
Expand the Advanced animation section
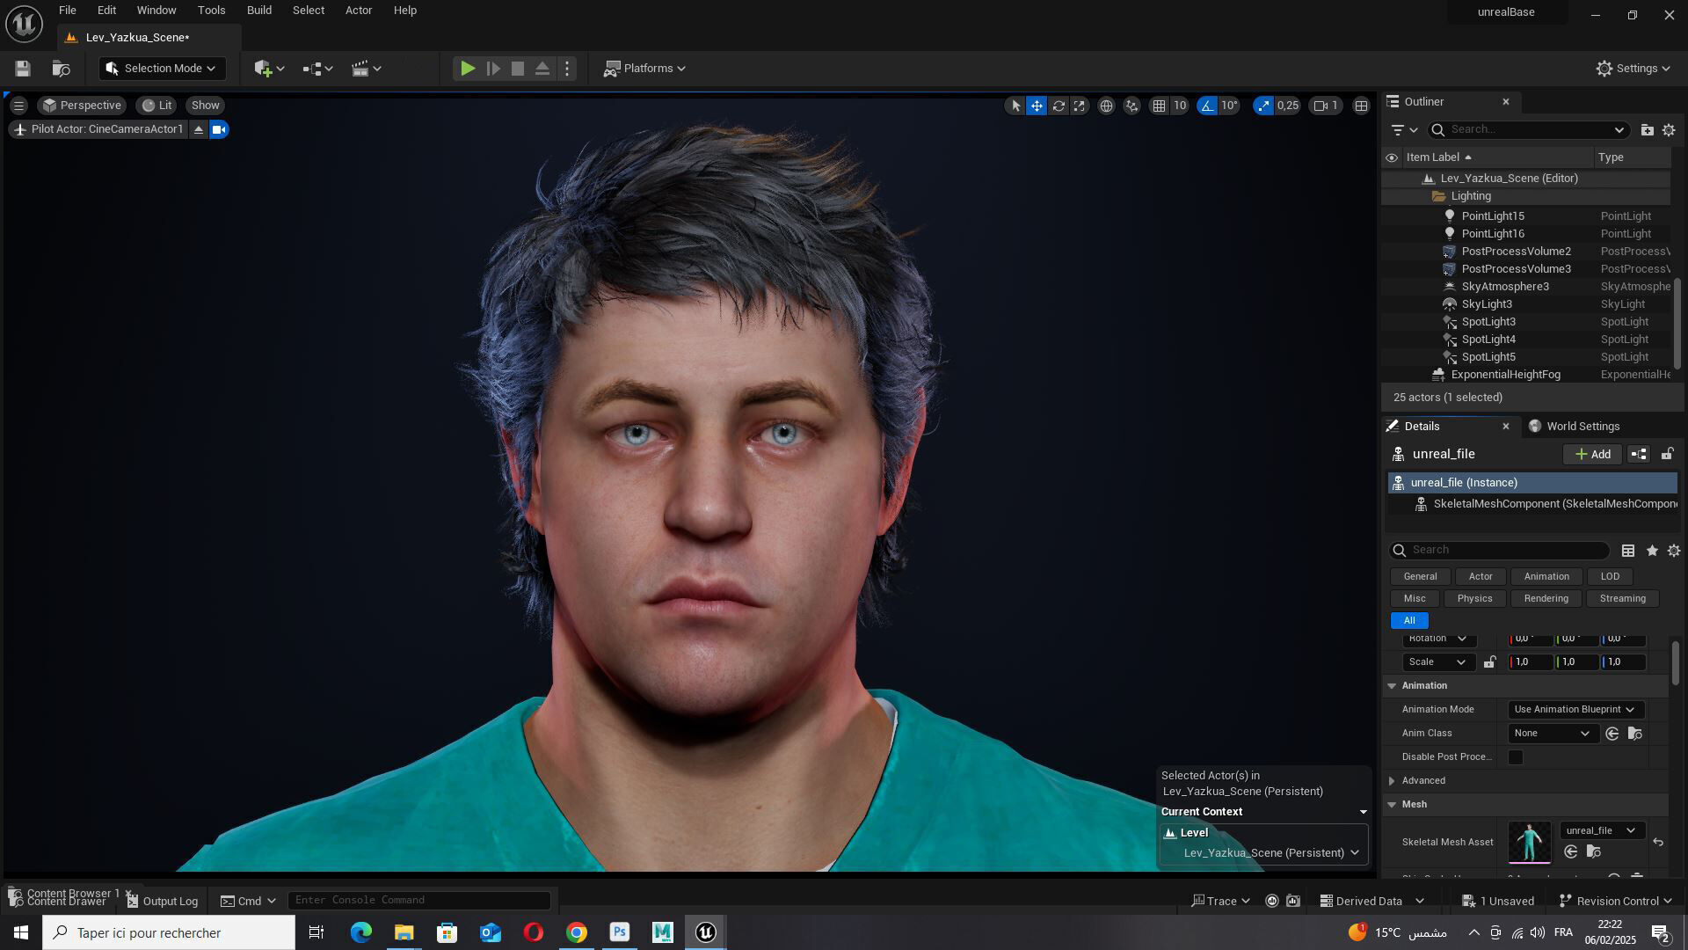coord(1392,781)
